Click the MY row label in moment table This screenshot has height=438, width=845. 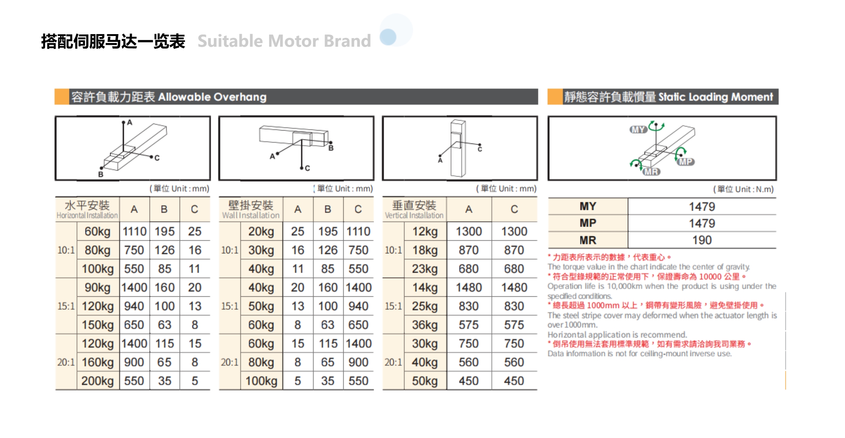pyautogui.click(x=588, y=206)
